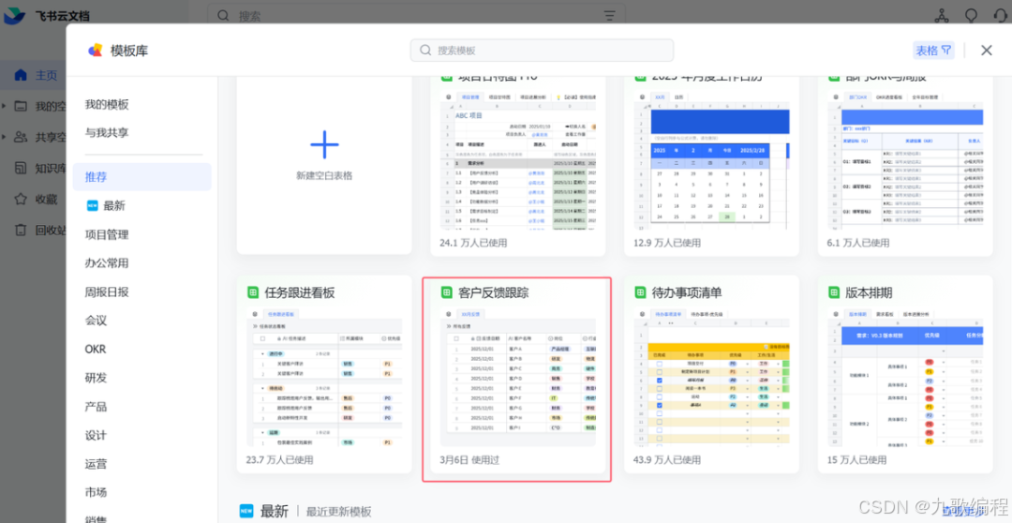Click the NEW badge icon beside 最新 in sidebar
1012x523 pixels.
click(x=92, y=205)
